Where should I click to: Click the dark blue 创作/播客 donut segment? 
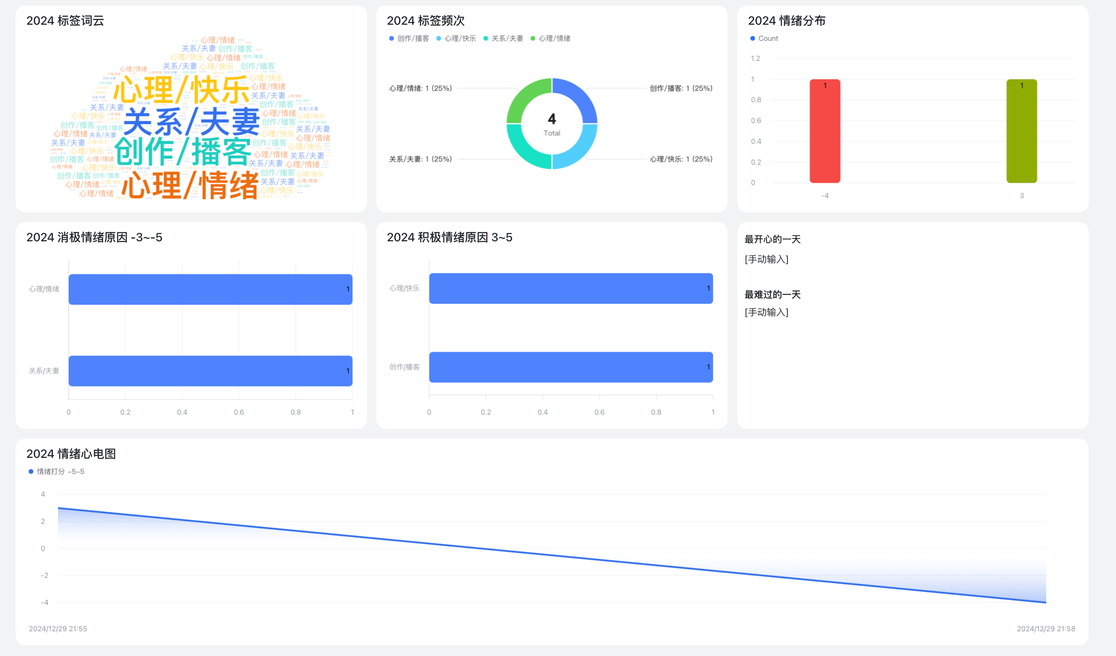point(579,97)
